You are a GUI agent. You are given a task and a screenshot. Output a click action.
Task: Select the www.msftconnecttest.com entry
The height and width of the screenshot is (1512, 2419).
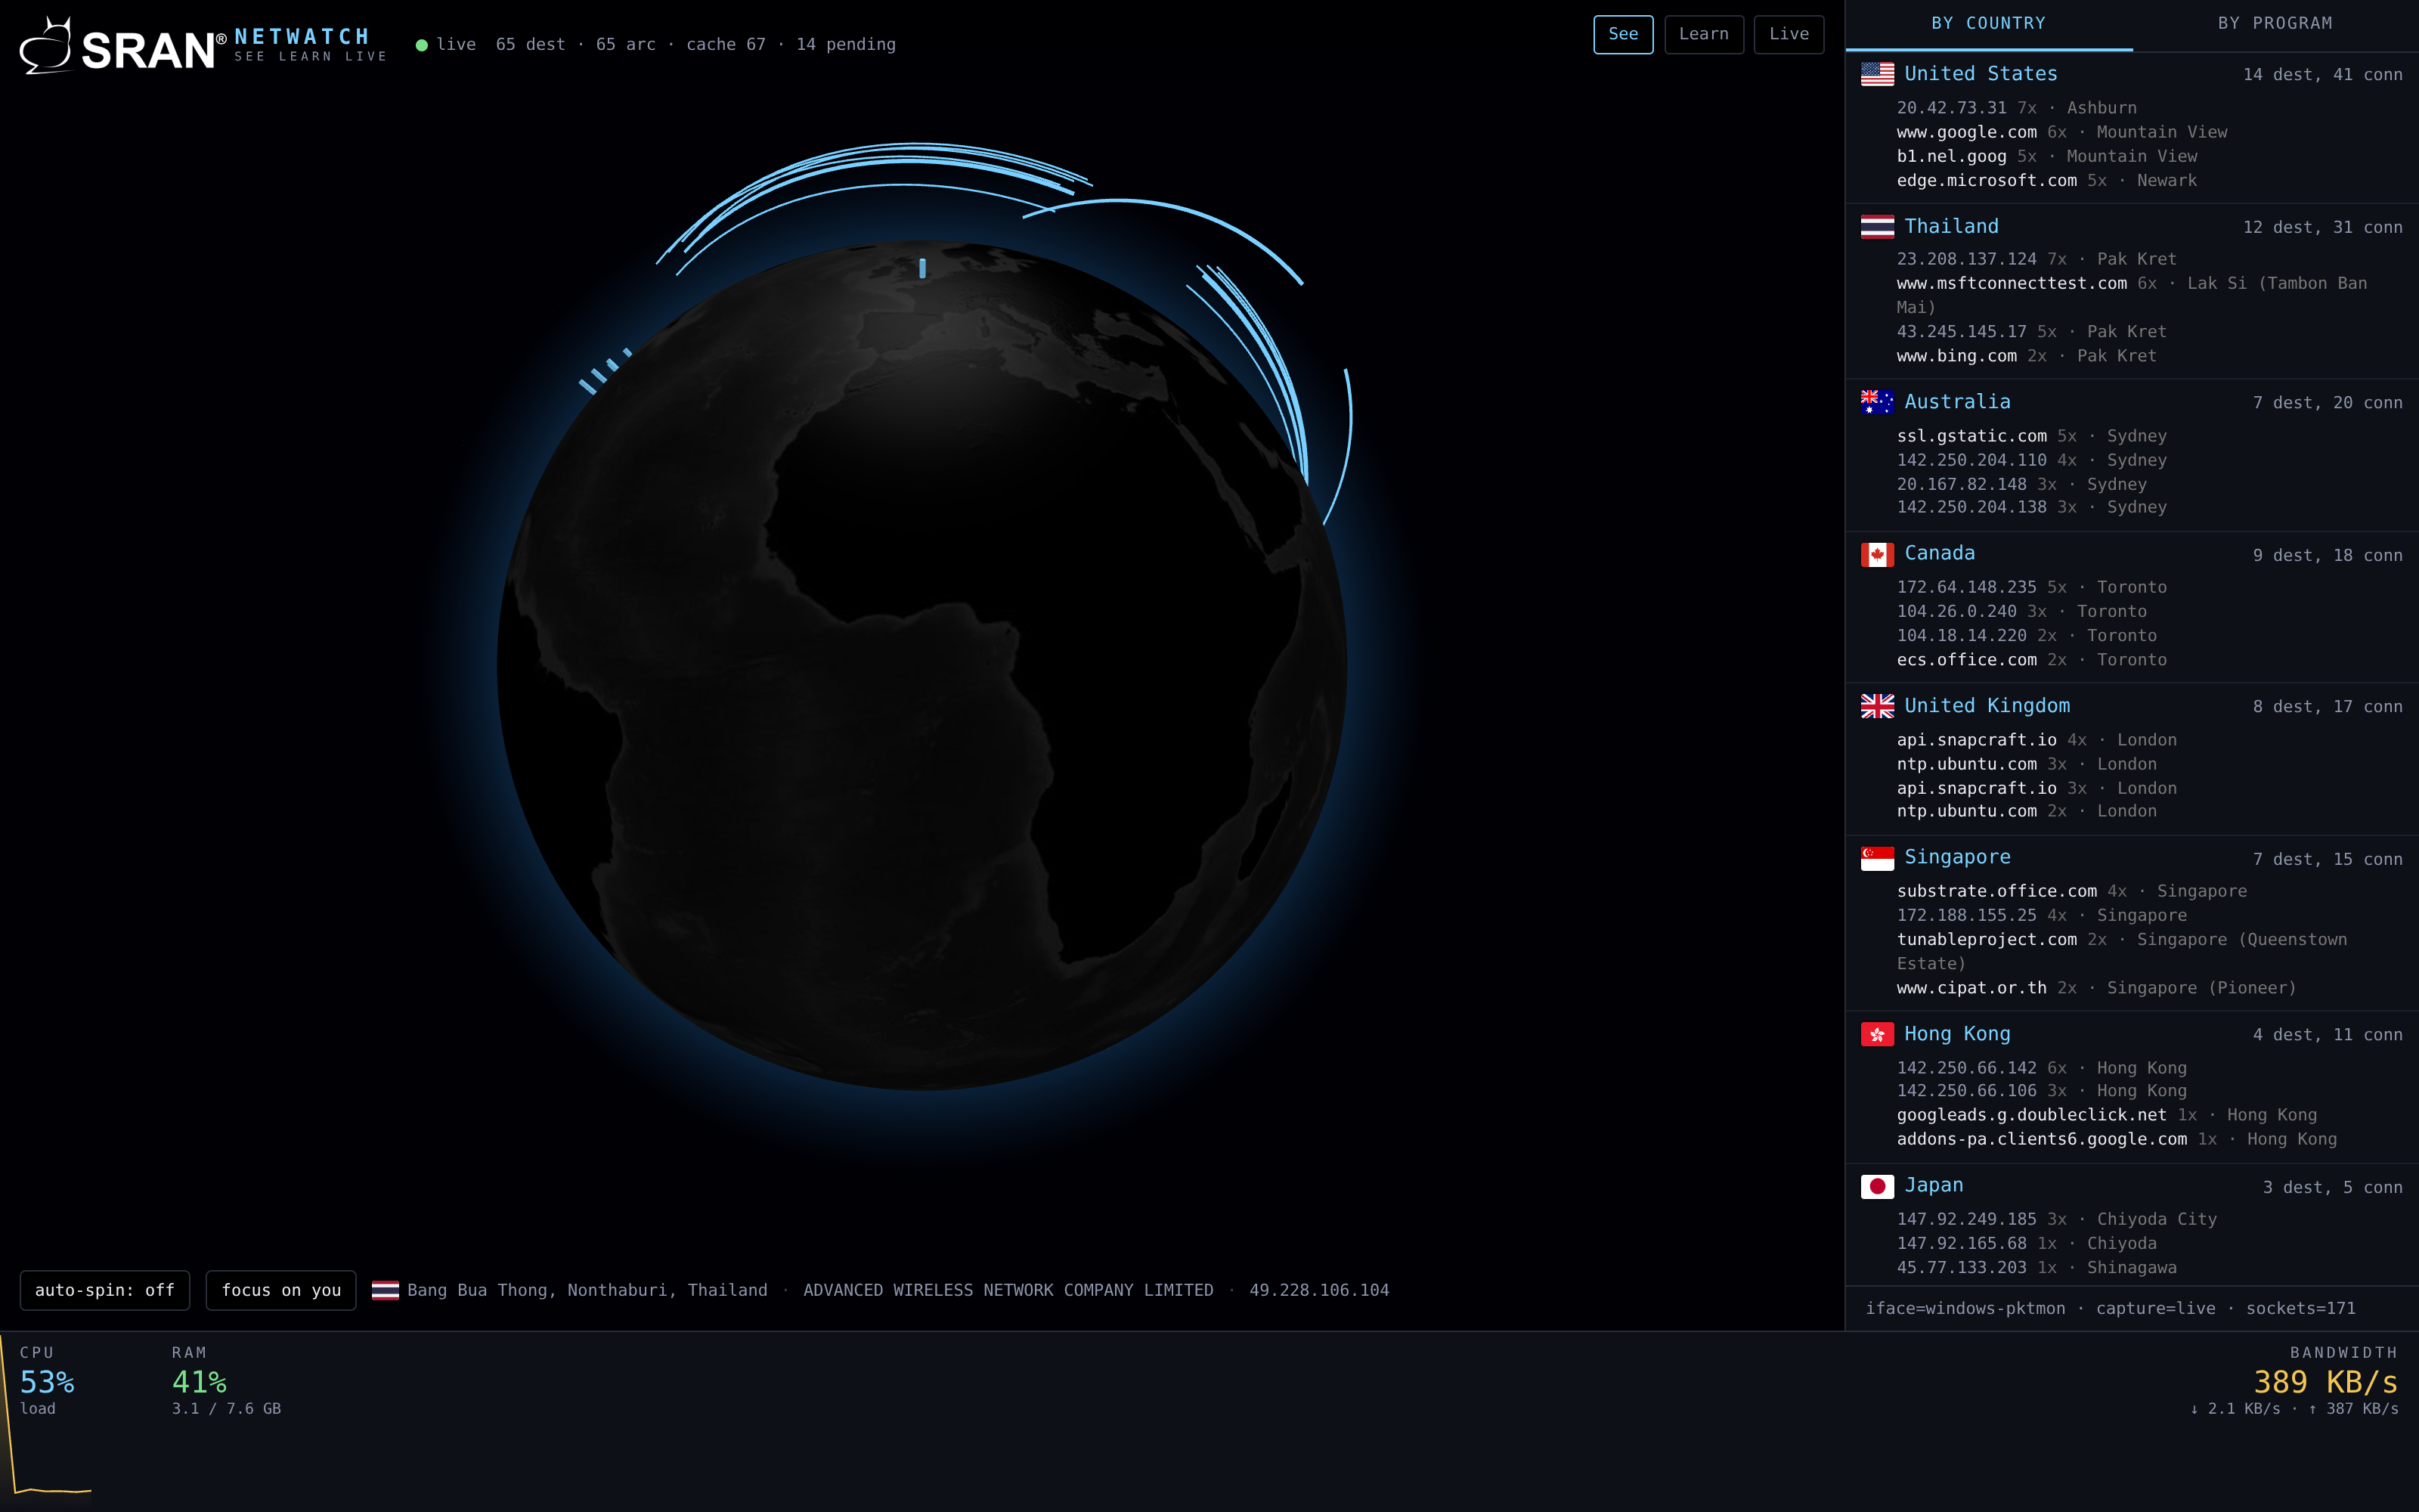coord(2132,295)
